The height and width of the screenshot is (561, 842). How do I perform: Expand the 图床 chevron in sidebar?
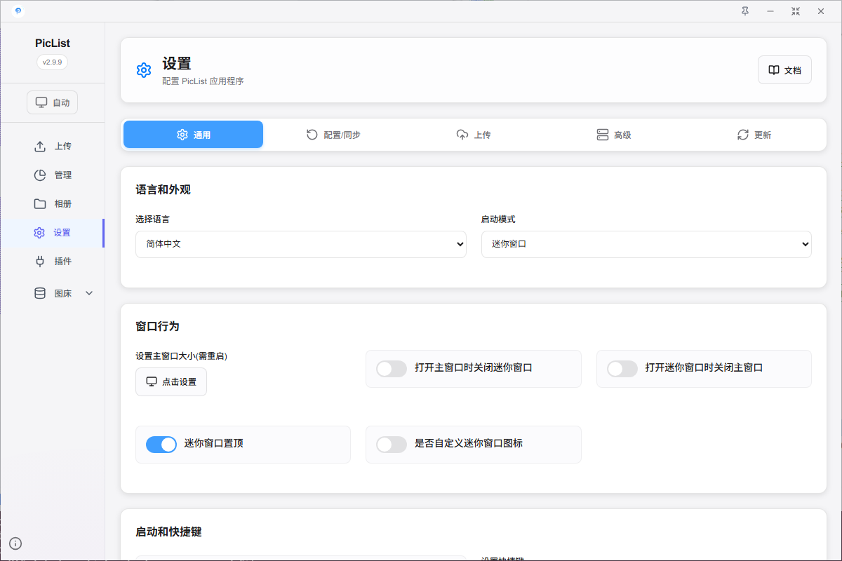tap(89, 293)
